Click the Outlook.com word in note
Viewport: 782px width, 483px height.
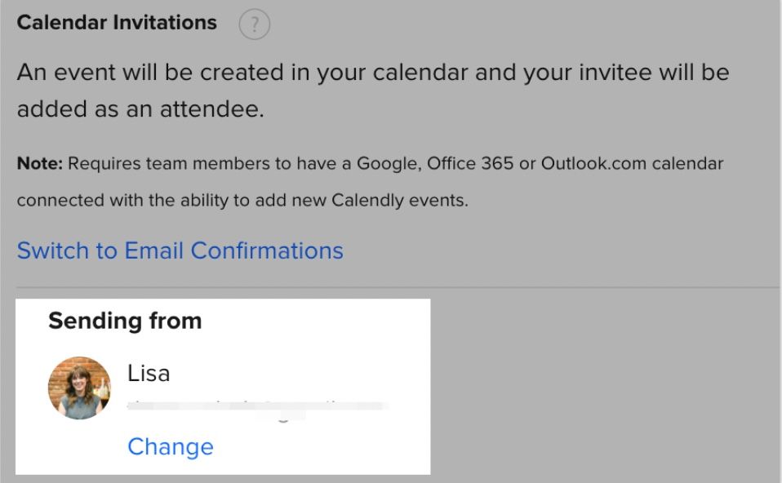593,163
